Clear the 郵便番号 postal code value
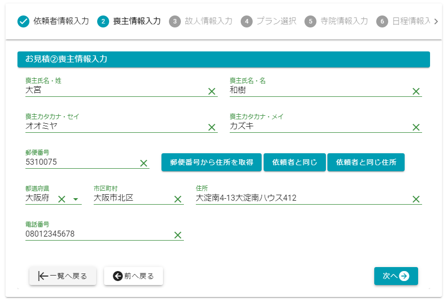 click(144, 163)
